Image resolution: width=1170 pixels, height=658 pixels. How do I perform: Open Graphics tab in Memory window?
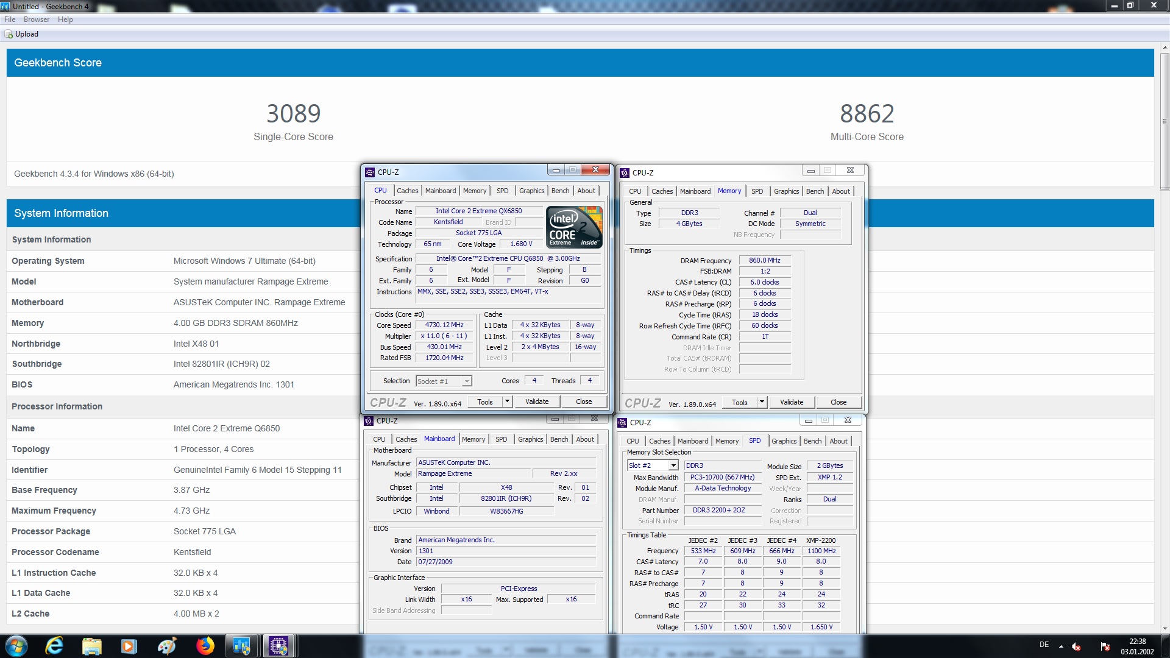(x=786, y=191)
